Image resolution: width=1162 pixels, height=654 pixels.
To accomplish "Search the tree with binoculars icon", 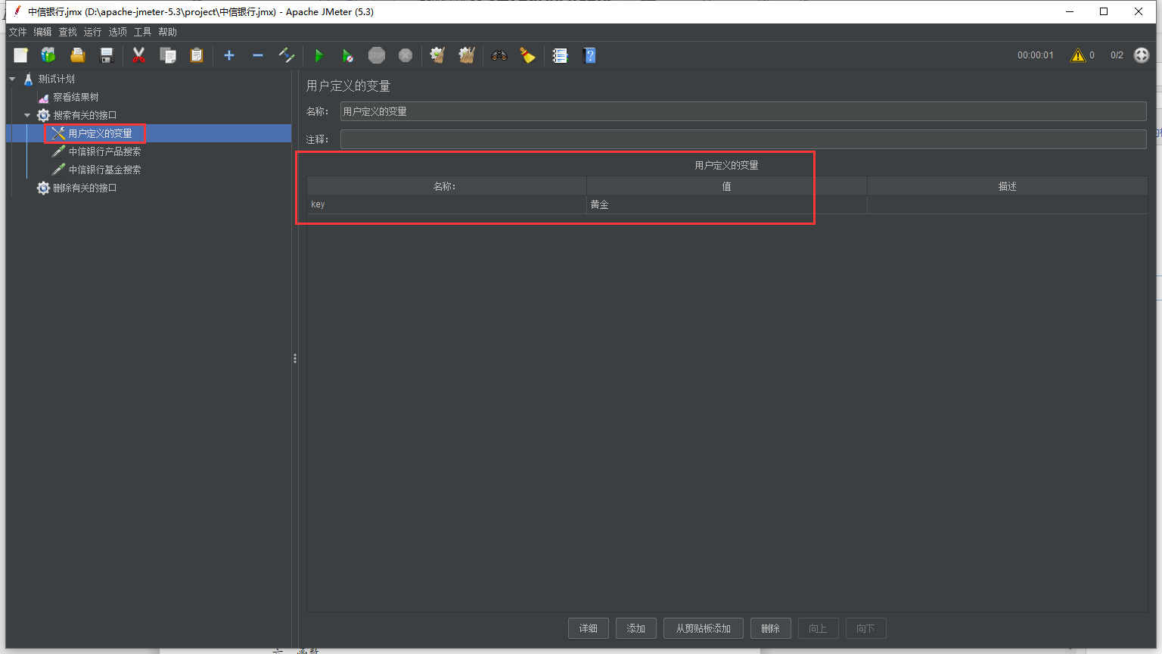I will [499, 55].
